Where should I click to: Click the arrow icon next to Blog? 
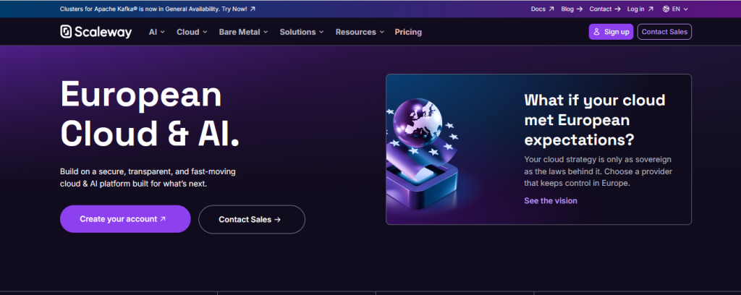pos(580,9)
